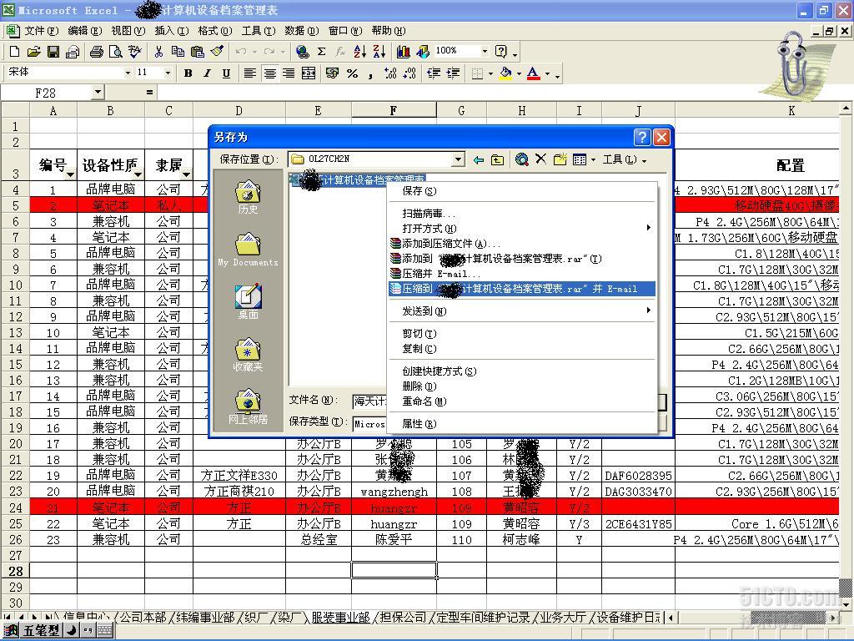
Task: Toggle Center alignment
Action: click(x=269, y=73)
